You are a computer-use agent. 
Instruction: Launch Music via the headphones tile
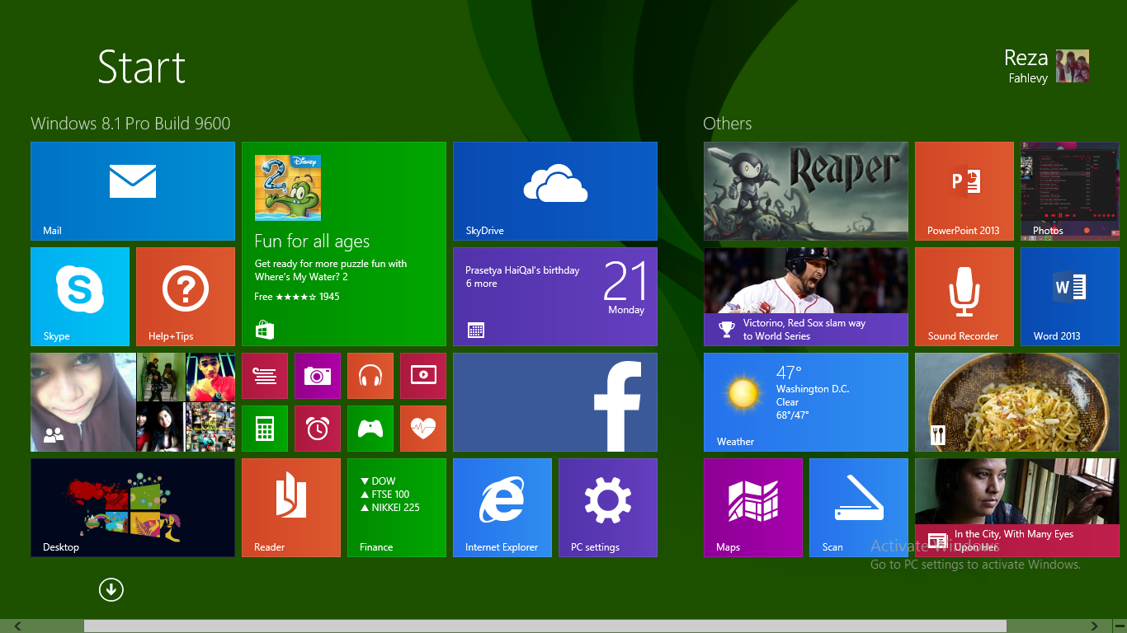(x=370, y=375)
